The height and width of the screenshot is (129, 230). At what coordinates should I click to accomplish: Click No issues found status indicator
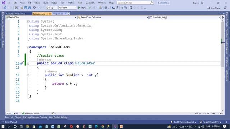click(31, 113)
